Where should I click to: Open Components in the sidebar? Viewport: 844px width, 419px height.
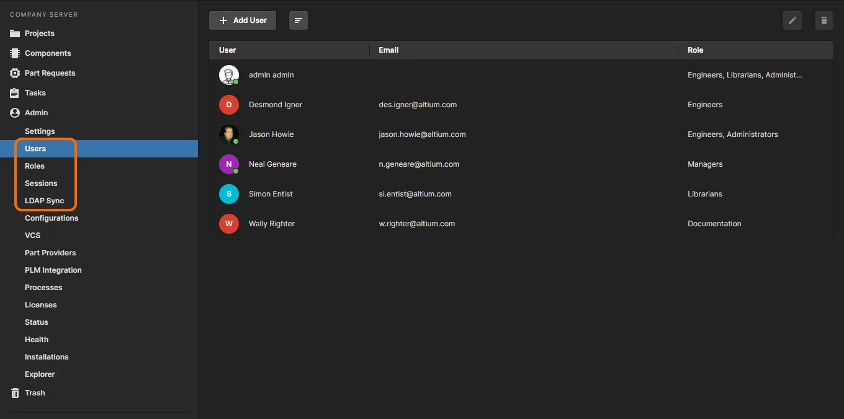click(x=48, y=53)
